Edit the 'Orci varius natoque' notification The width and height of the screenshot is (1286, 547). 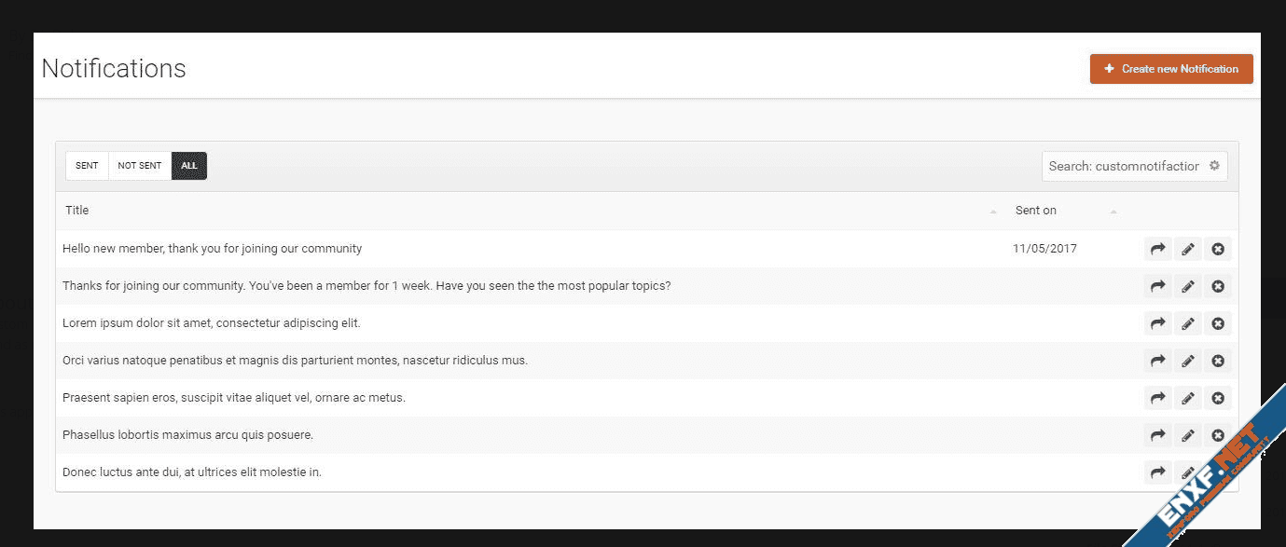pyautogui.click(x=1187, y=361)
